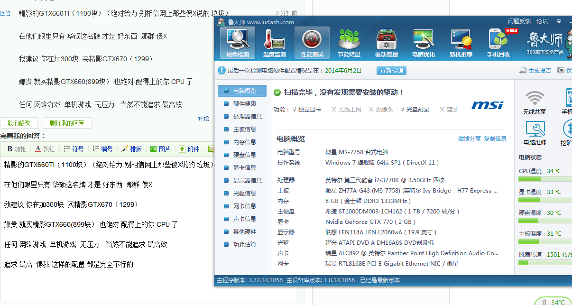Click the Nvidia GeForce GTX 770 text
This screenshot has height=305, width=572.
pos(370,222)
